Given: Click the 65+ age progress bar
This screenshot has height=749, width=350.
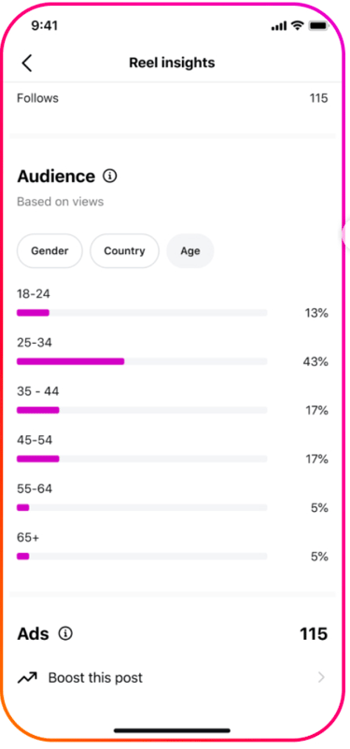Looking at the screenshot, I should (x=142, y=556).
